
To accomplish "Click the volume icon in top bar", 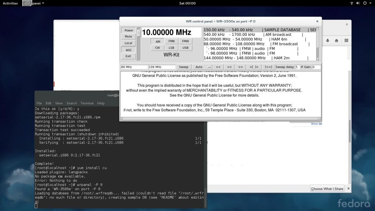I will click(358, 3).
